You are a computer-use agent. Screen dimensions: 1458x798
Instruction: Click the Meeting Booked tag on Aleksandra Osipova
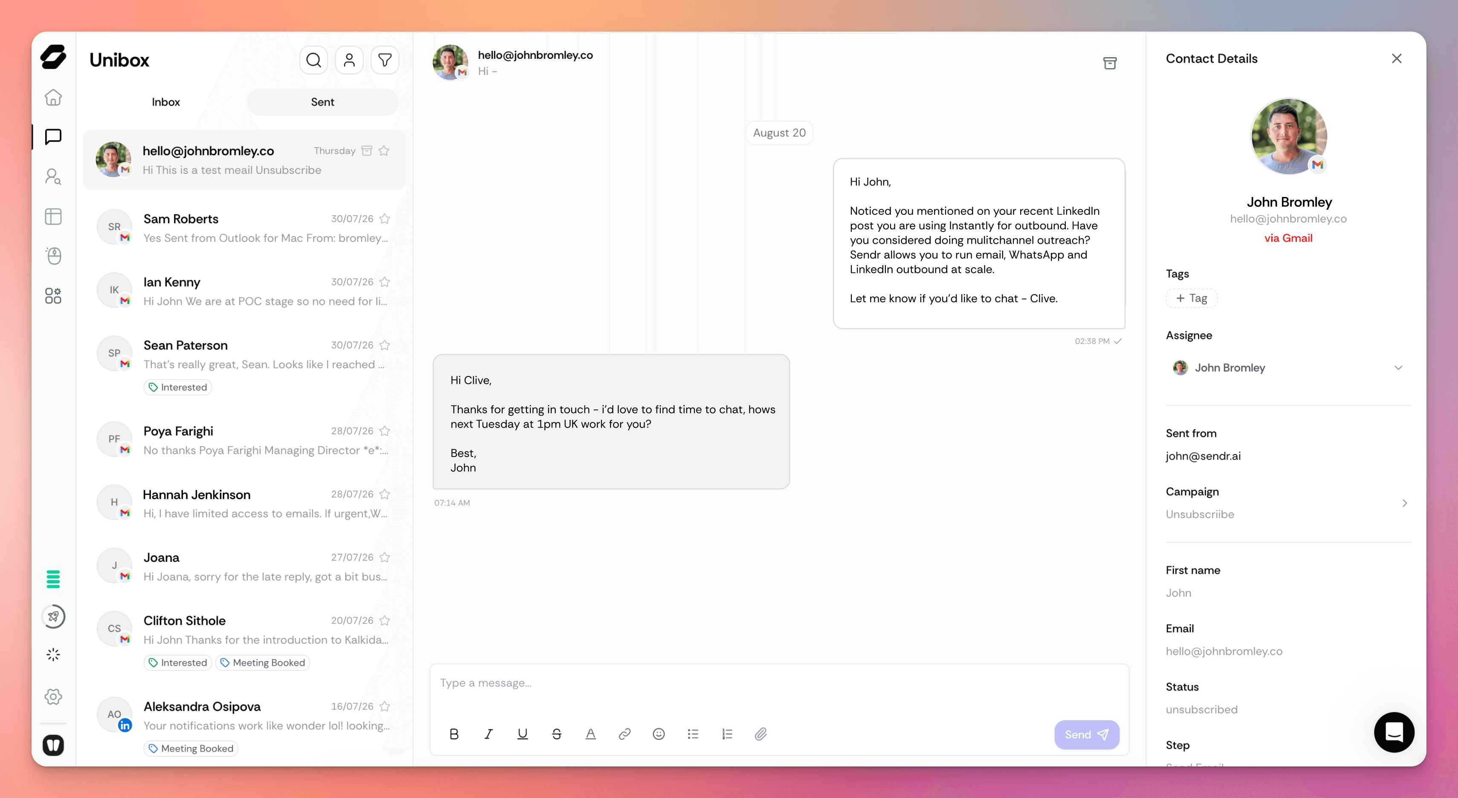(x=191, y=749)
